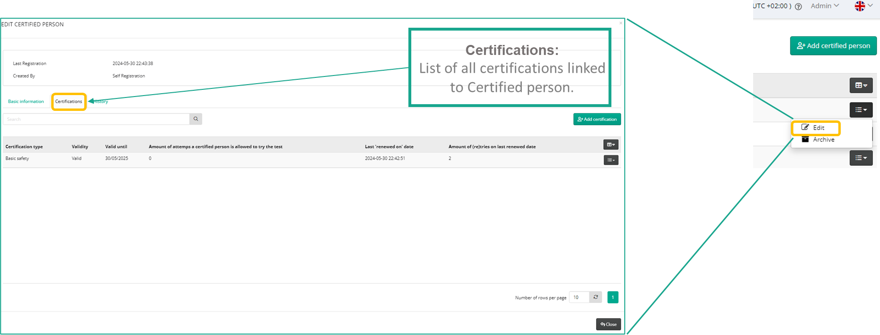Open column selector on the background page
Image resolution: width=880 pixels, height=335 pixels.
[861, 86]
